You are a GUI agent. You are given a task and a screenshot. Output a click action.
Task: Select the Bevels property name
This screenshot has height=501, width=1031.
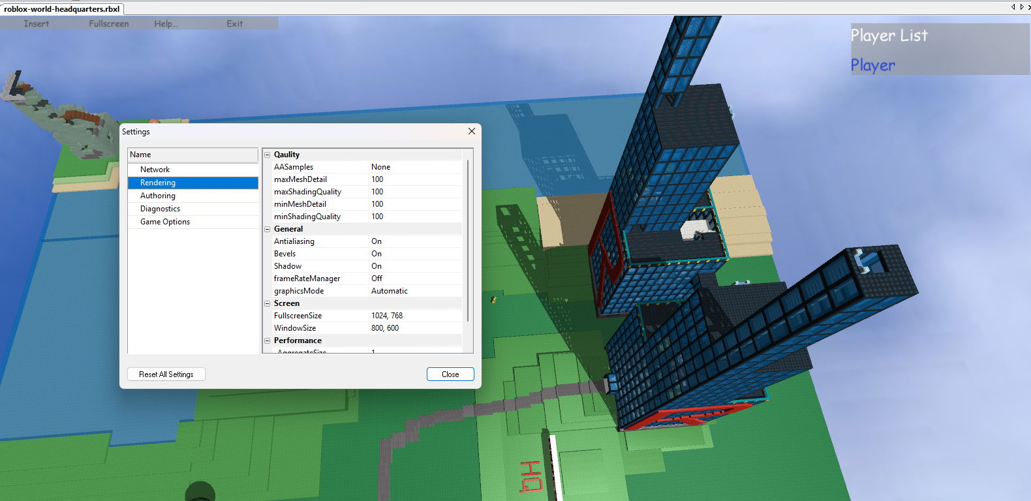coord(285,254)
